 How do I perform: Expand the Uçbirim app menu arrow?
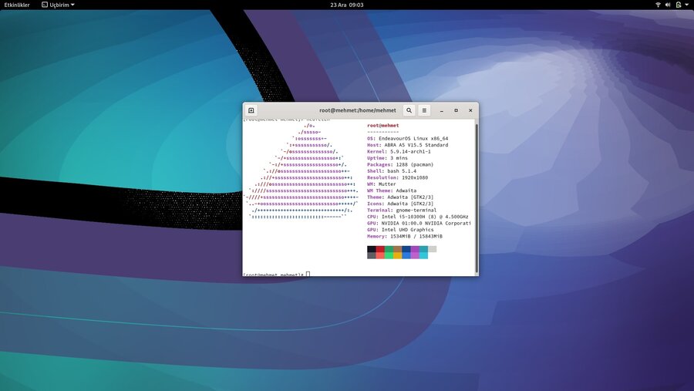(72, 5)
